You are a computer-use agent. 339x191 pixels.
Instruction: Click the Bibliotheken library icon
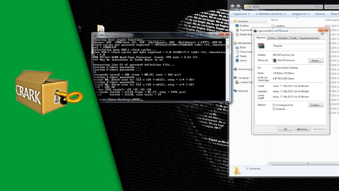click(235, 43)
